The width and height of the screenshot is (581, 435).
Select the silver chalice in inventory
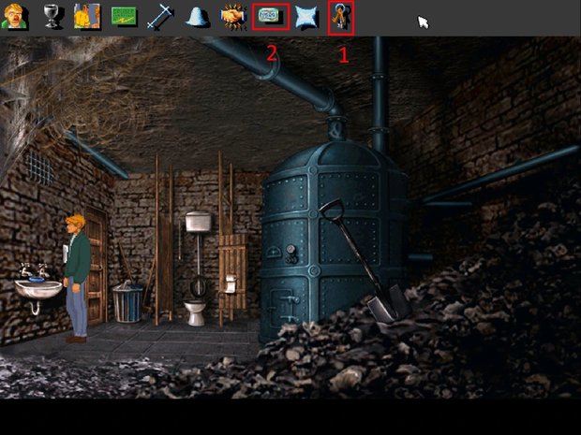tap(52, 17)
